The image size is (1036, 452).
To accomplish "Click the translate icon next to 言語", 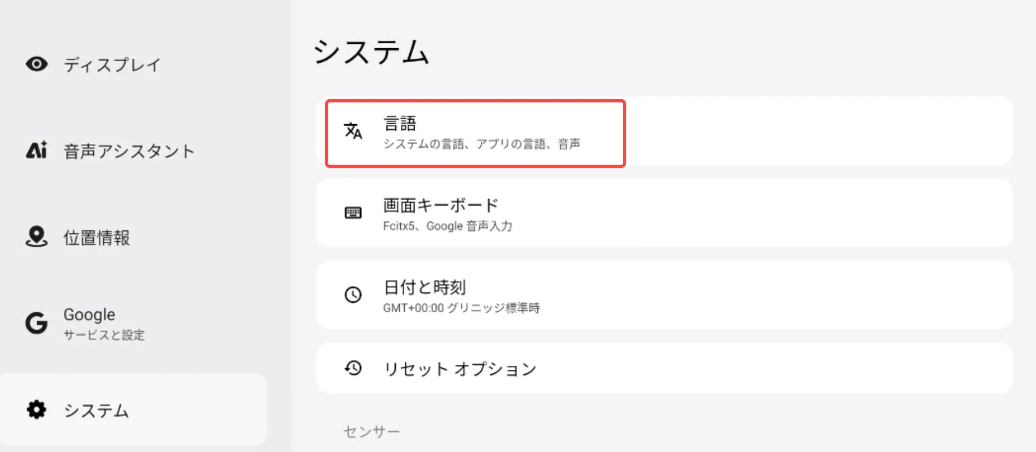I will pos(353,131).
